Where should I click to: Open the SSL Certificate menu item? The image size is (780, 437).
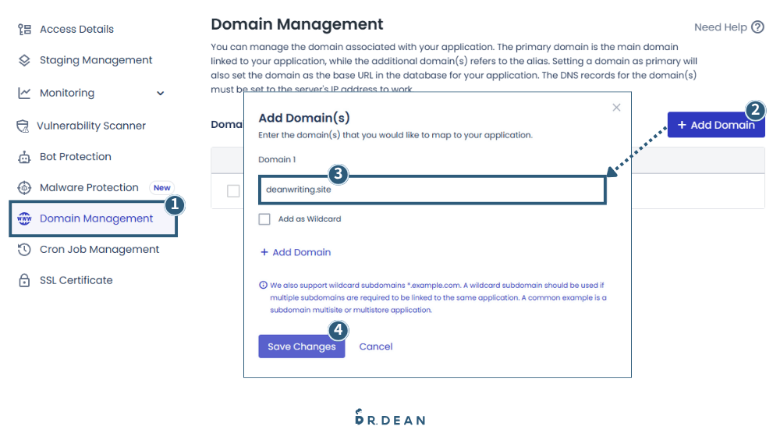[76, 280]
